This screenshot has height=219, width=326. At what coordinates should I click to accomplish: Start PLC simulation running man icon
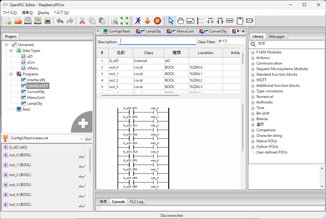click(x=138, y=21)
